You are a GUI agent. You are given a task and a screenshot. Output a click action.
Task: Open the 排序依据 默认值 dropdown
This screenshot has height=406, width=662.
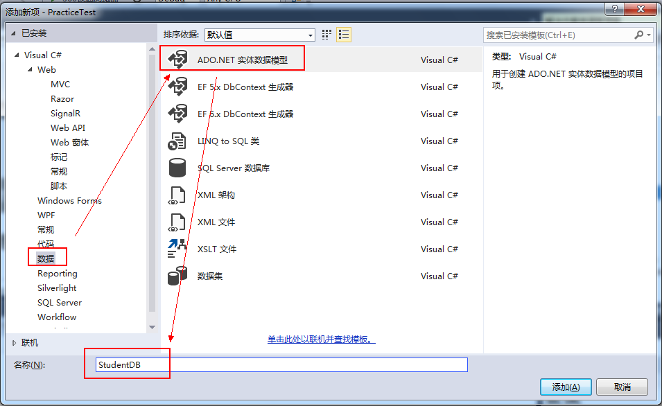point(260,35)
